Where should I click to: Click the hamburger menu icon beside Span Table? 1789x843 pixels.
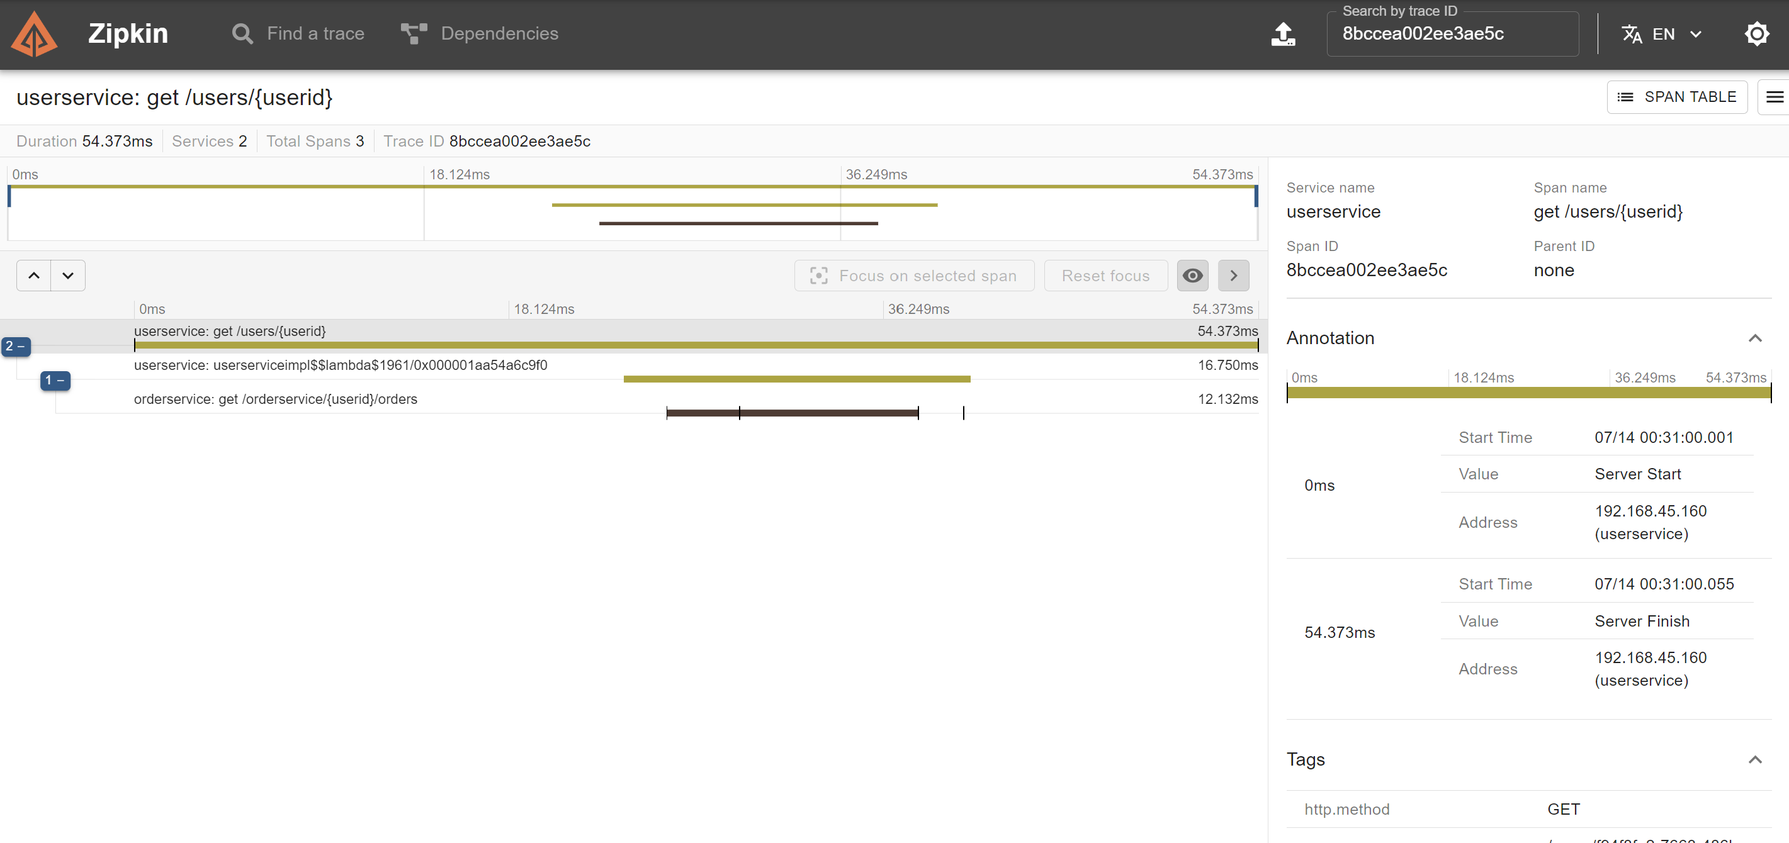pos(1775,97)
